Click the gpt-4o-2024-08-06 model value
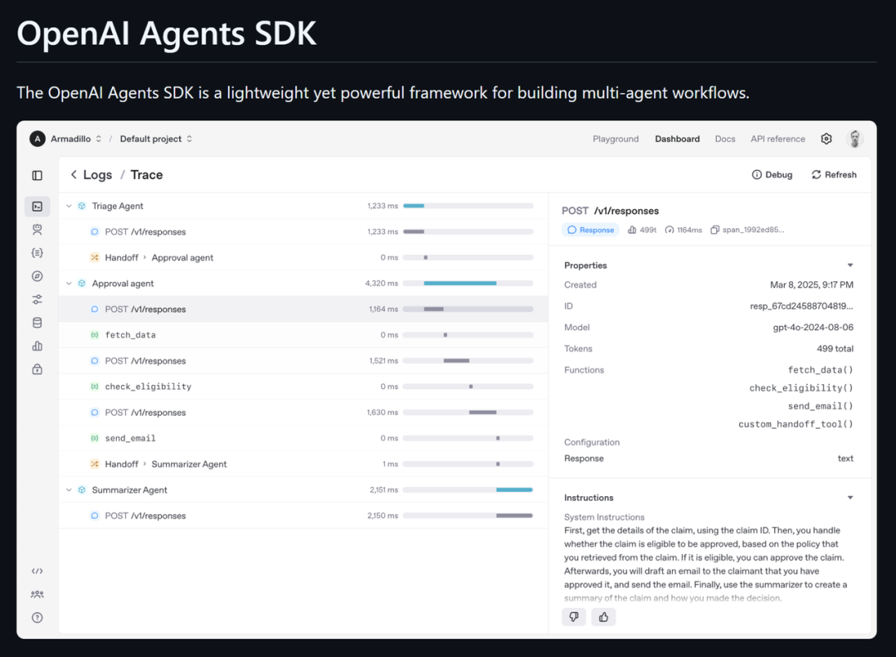 tap(813, 328)
